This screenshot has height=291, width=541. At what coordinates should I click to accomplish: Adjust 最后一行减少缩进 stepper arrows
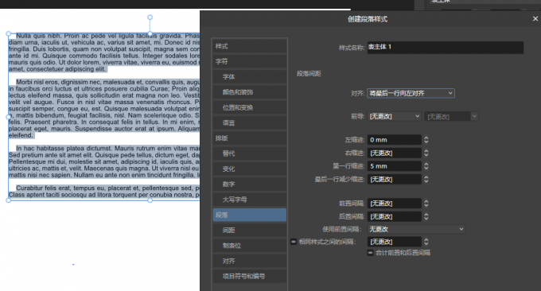click(x=426, y=179)
